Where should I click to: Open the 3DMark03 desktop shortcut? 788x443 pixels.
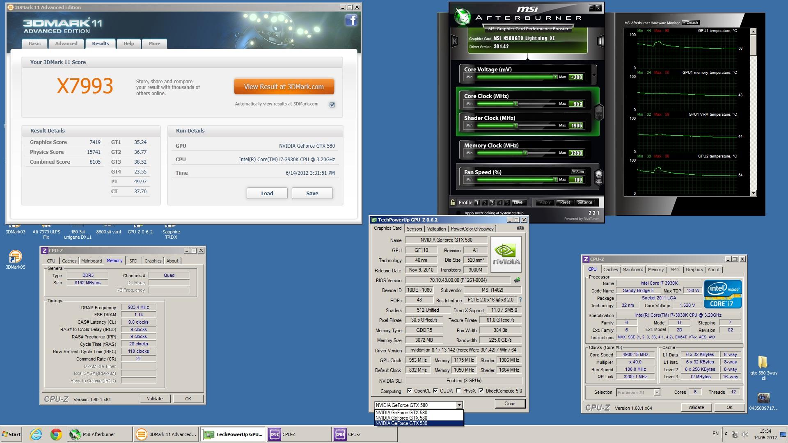point(15,229)
